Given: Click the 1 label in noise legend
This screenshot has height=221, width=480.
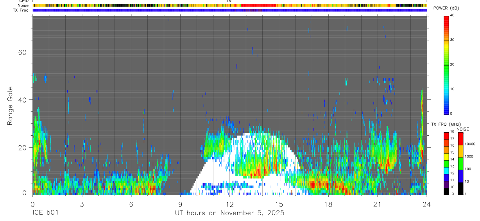Looking at the screenshot, I should tap(466, 194).
